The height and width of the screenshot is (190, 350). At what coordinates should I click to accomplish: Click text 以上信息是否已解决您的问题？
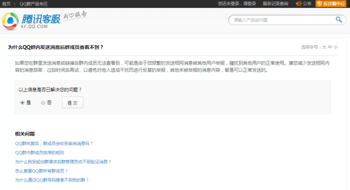50,90
